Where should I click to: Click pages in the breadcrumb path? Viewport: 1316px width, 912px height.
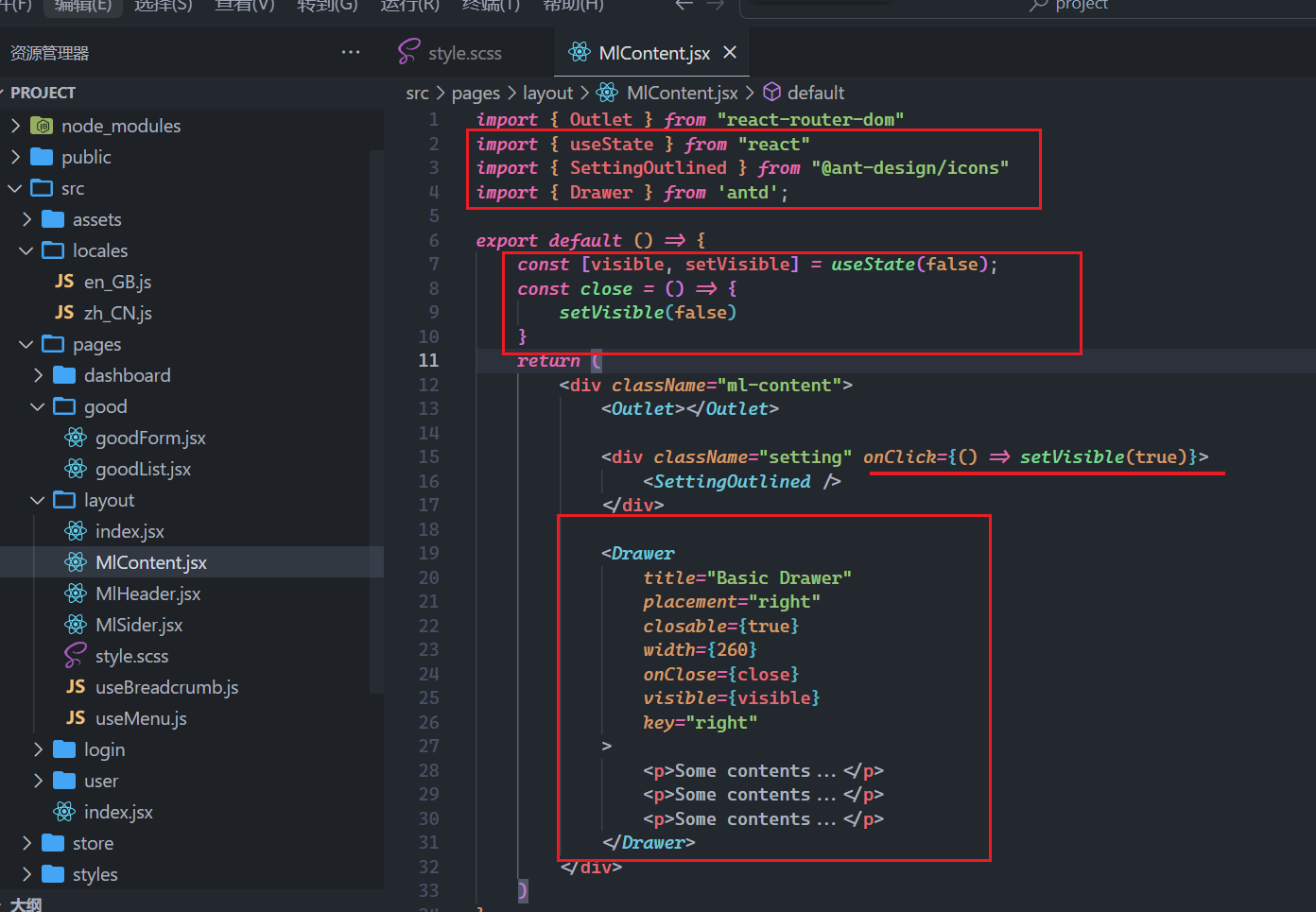[x=476, y=93]
